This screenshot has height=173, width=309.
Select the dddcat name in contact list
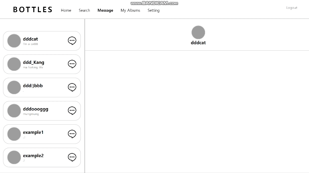(30, 39)
